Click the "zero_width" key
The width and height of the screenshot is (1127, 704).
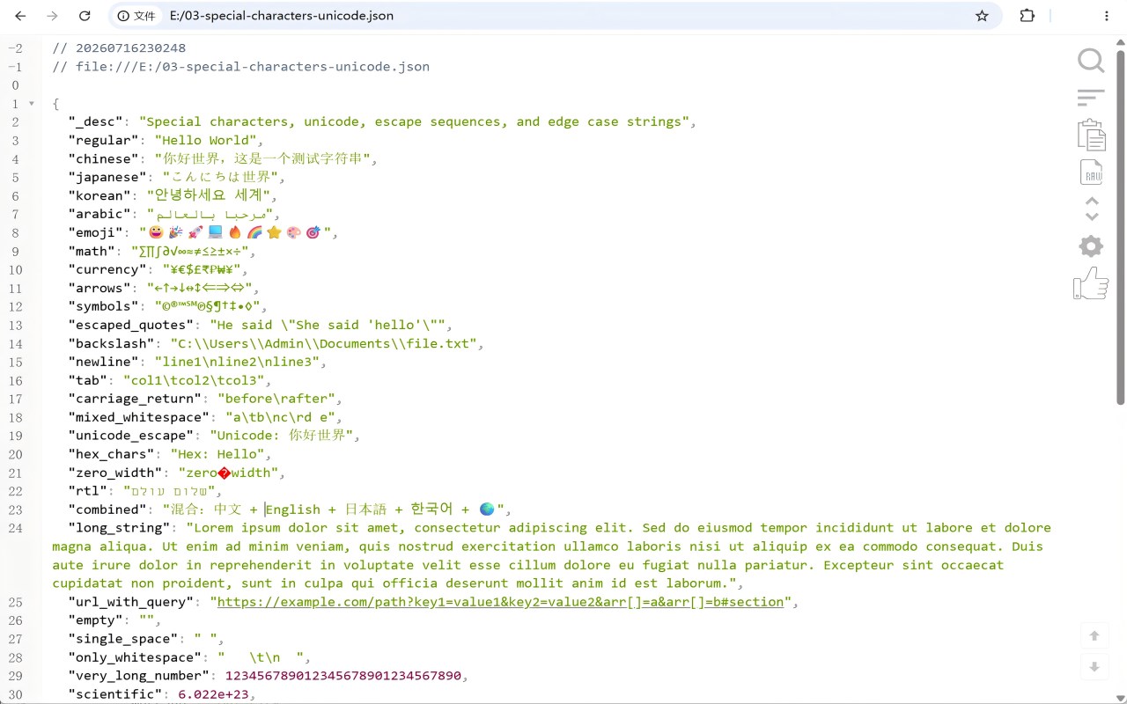tap(115, 473)
